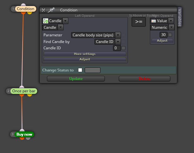Open the Variables side tab
The height and width of the screenshot is (153, 194).
coord(180,17)
